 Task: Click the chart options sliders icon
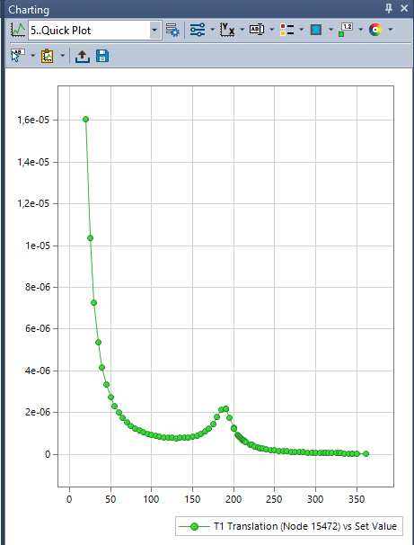point(198,30)
